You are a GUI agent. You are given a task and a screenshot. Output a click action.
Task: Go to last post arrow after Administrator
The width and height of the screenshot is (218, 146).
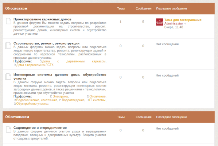[185, 24]
